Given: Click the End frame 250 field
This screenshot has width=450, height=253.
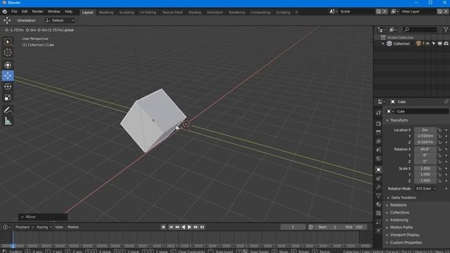Looking at the screenshot, I should click(x=354, y=227).
